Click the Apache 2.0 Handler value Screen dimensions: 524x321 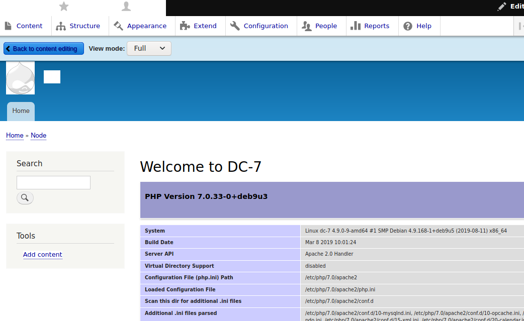pos(329,254)
